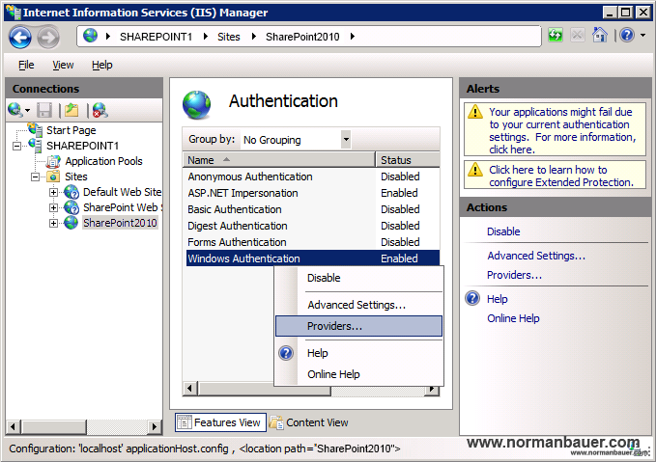This screenshot has width=656, height=462.
Task: Select the Basic Authentication row
Action: (x=311, y=209)
